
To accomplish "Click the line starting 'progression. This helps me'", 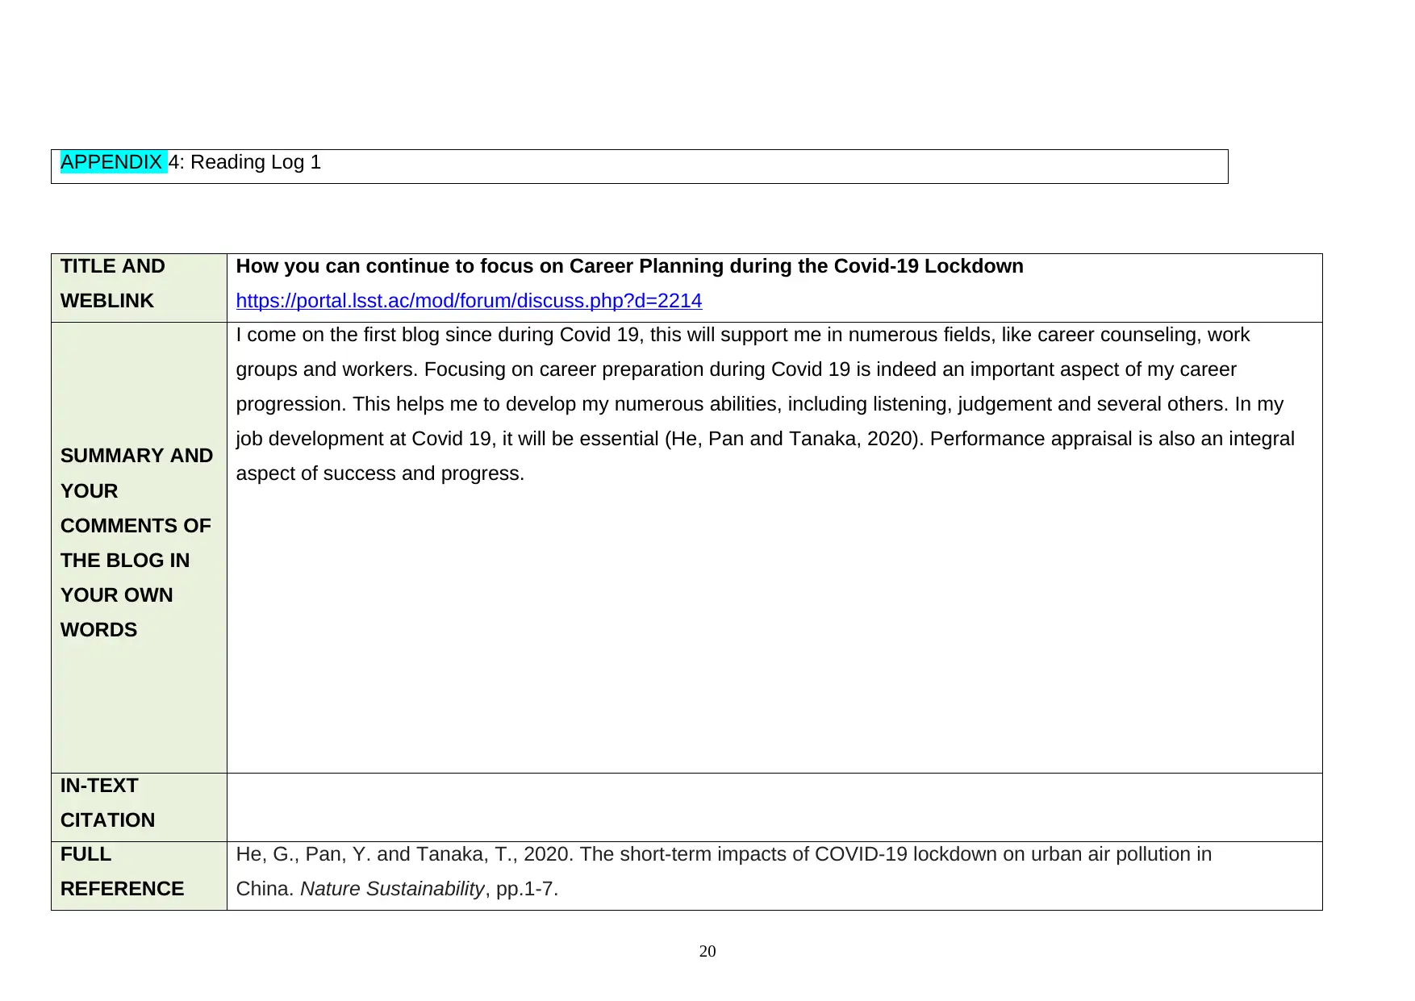I will point(759,404).
